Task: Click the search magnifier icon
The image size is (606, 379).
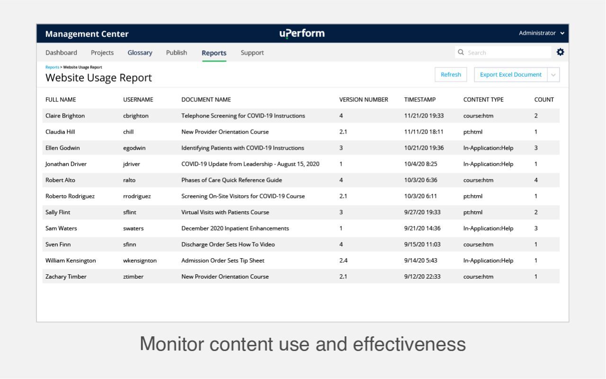Action: [x=461, y=53]
